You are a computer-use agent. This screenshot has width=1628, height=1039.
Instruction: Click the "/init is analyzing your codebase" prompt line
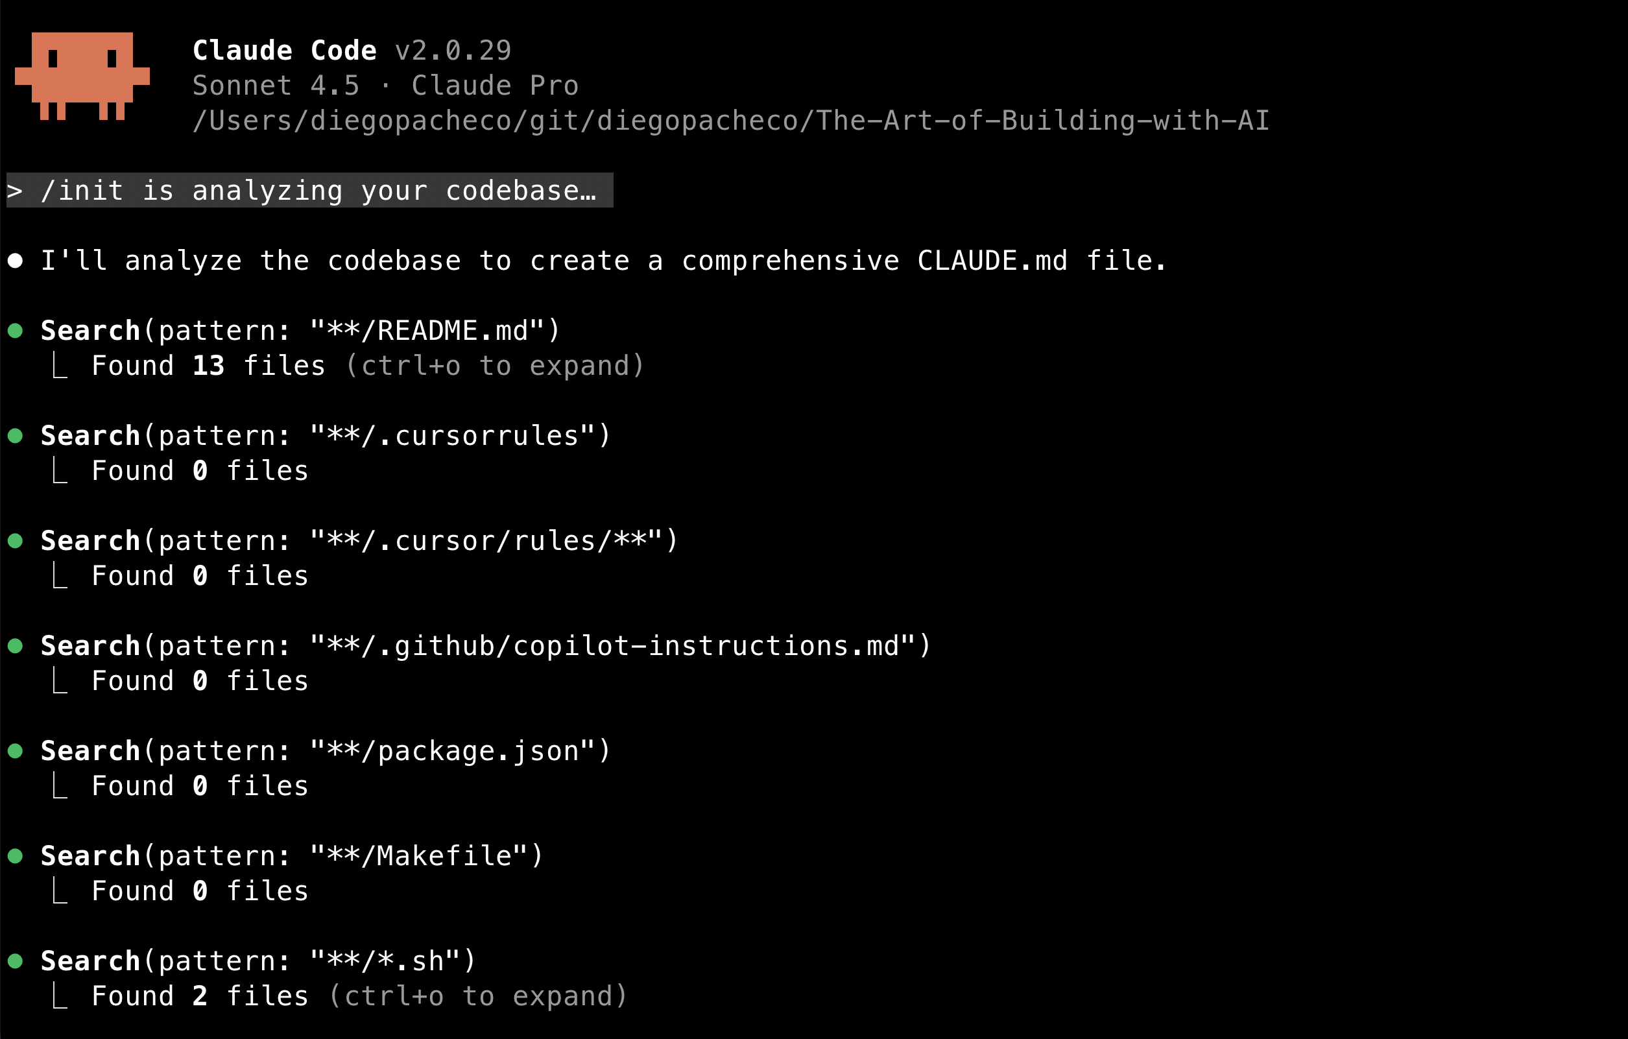[309, 191]
